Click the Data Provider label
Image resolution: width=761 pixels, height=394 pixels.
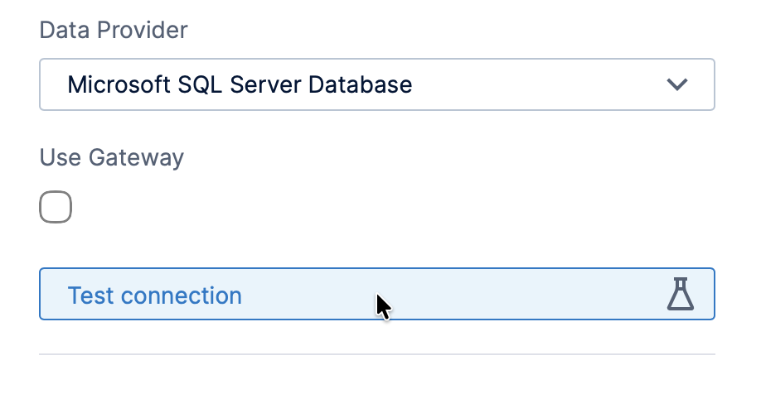click(x=113, y=30)
